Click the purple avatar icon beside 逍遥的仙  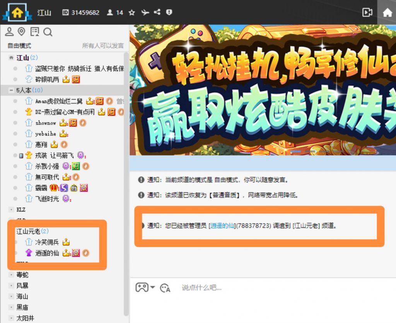29,253
